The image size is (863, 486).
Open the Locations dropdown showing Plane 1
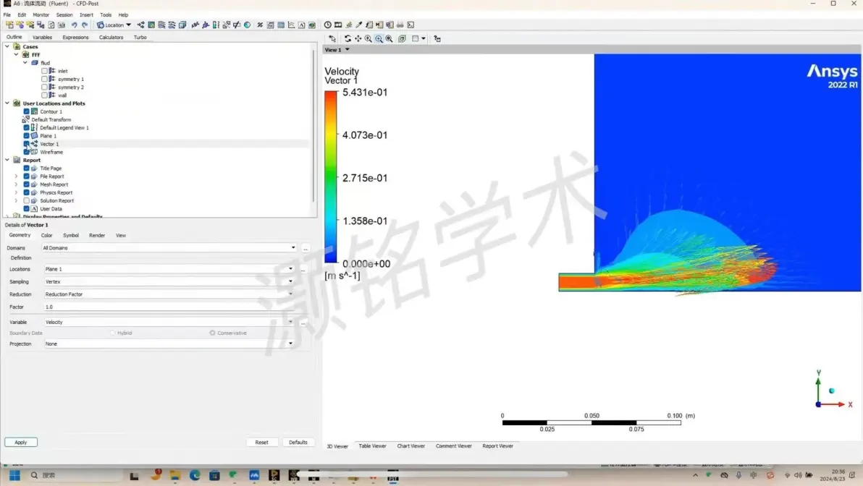tap(169, 269)
